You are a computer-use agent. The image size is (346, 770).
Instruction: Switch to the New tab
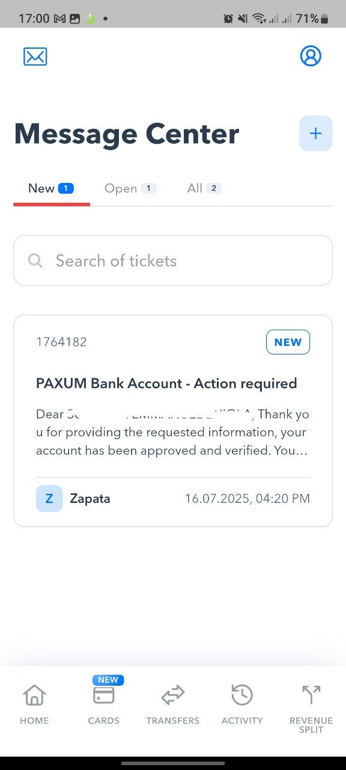51,188
